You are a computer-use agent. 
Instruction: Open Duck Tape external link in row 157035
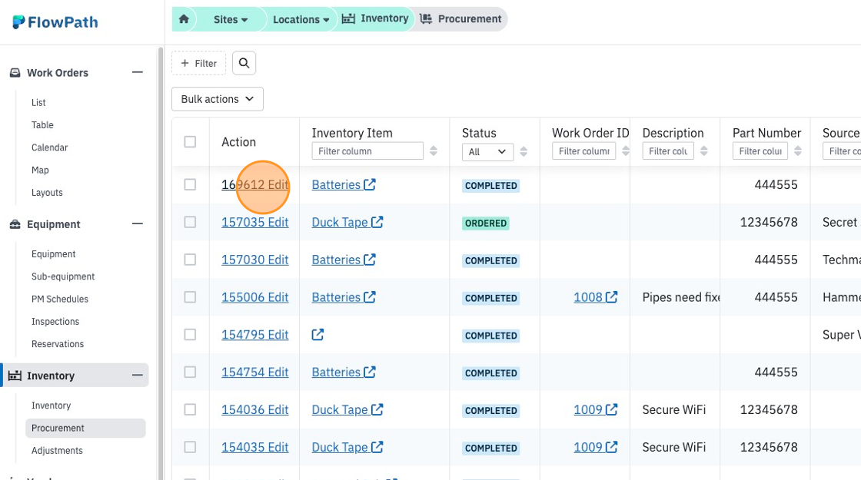377,222
